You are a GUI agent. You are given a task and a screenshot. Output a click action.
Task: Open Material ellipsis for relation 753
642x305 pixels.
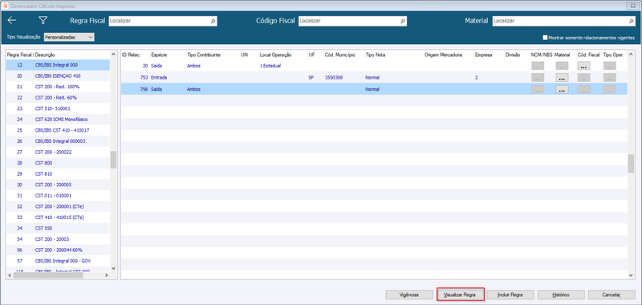pos(562,77)
